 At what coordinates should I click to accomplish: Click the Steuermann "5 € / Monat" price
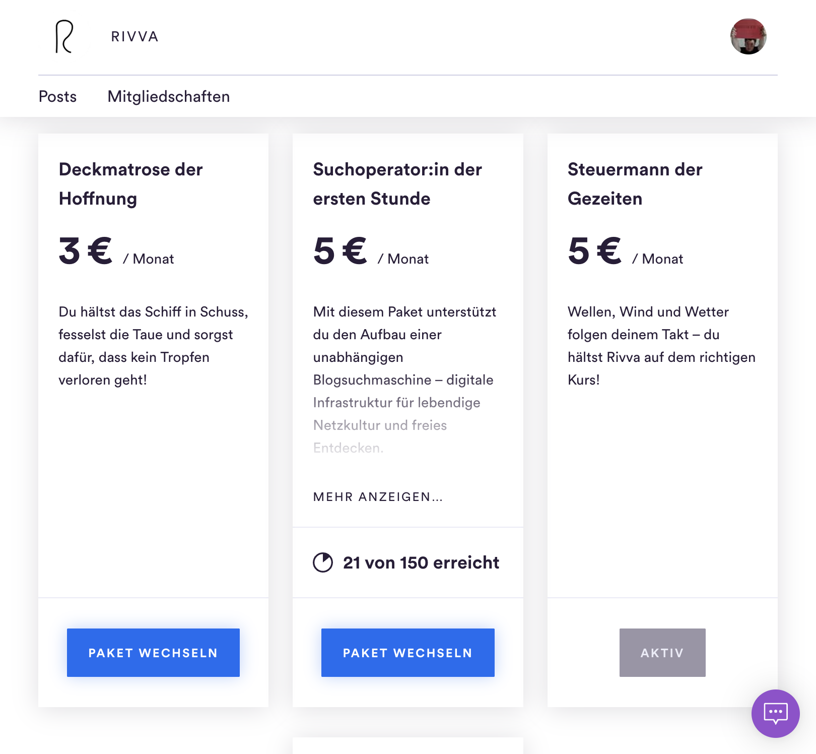[625, 252]
